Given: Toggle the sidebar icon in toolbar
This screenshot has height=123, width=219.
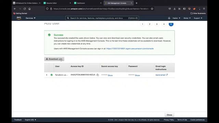Looking at the screenshot, I should point(184,9).
